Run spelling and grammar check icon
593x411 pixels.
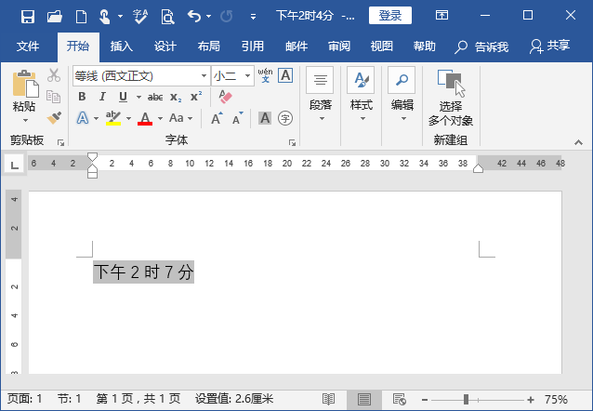pos(140,17)
